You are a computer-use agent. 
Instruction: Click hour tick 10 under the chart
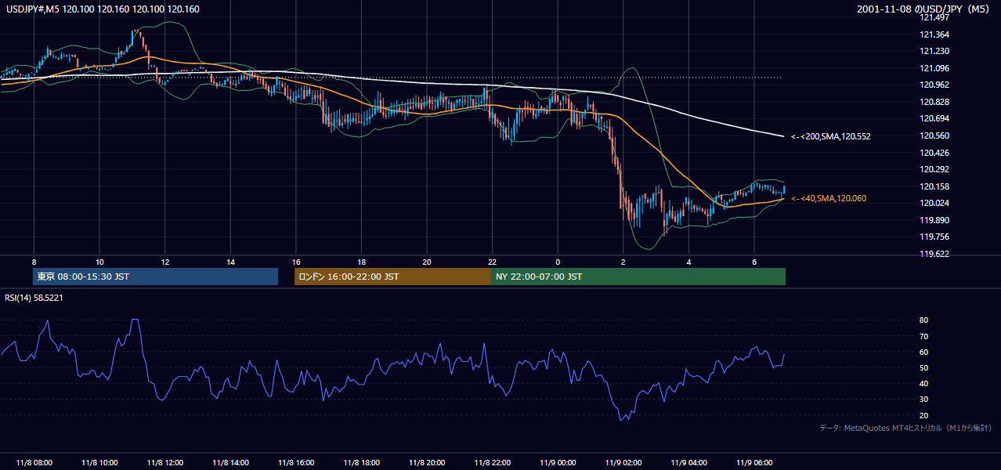click(x=99, y=262)
